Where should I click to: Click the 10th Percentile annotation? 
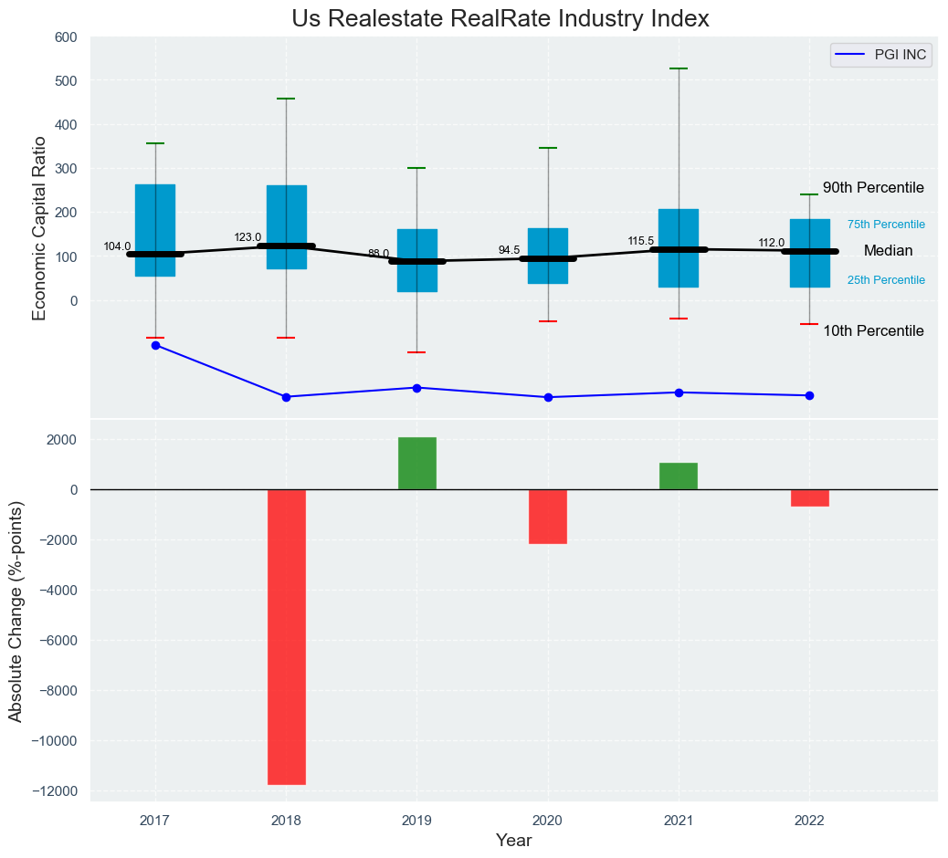point(873,331)
